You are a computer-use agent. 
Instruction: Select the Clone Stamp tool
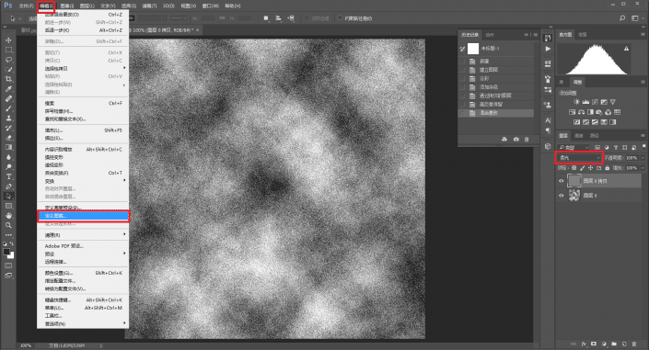point(8,119)
